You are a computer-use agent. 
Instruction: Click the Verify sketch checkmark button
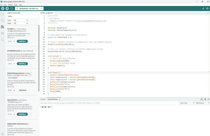pyautogui.click(x=2, y=9)
